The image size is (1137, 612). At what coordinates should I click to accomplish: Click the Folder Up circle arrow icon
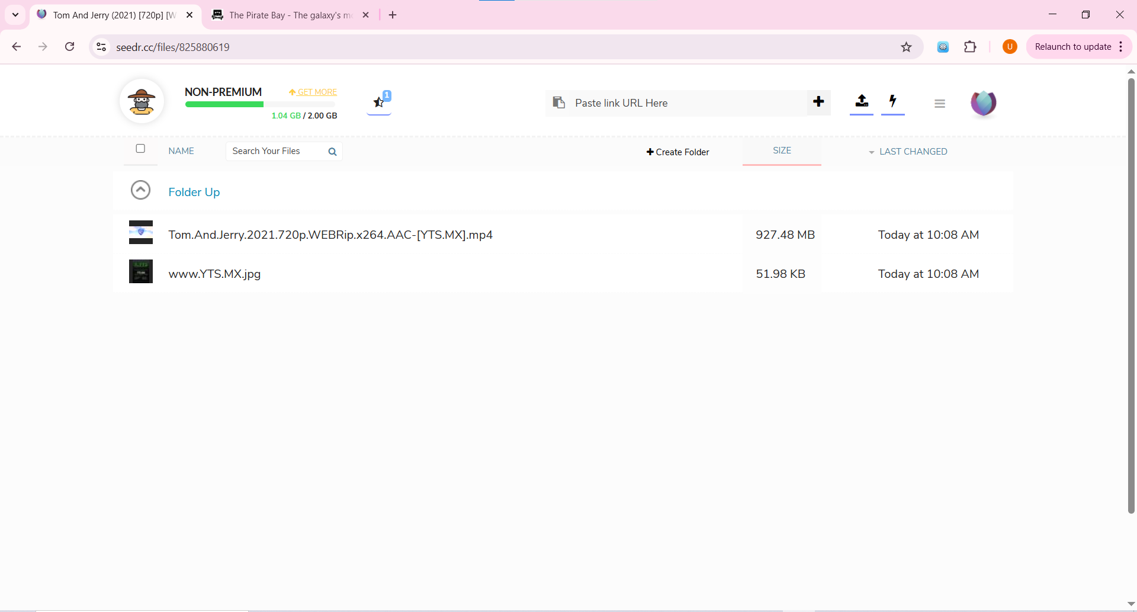(x=140, y=190)
